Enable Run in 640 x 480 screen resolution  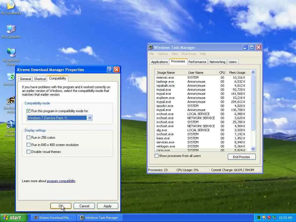(29, 145)
